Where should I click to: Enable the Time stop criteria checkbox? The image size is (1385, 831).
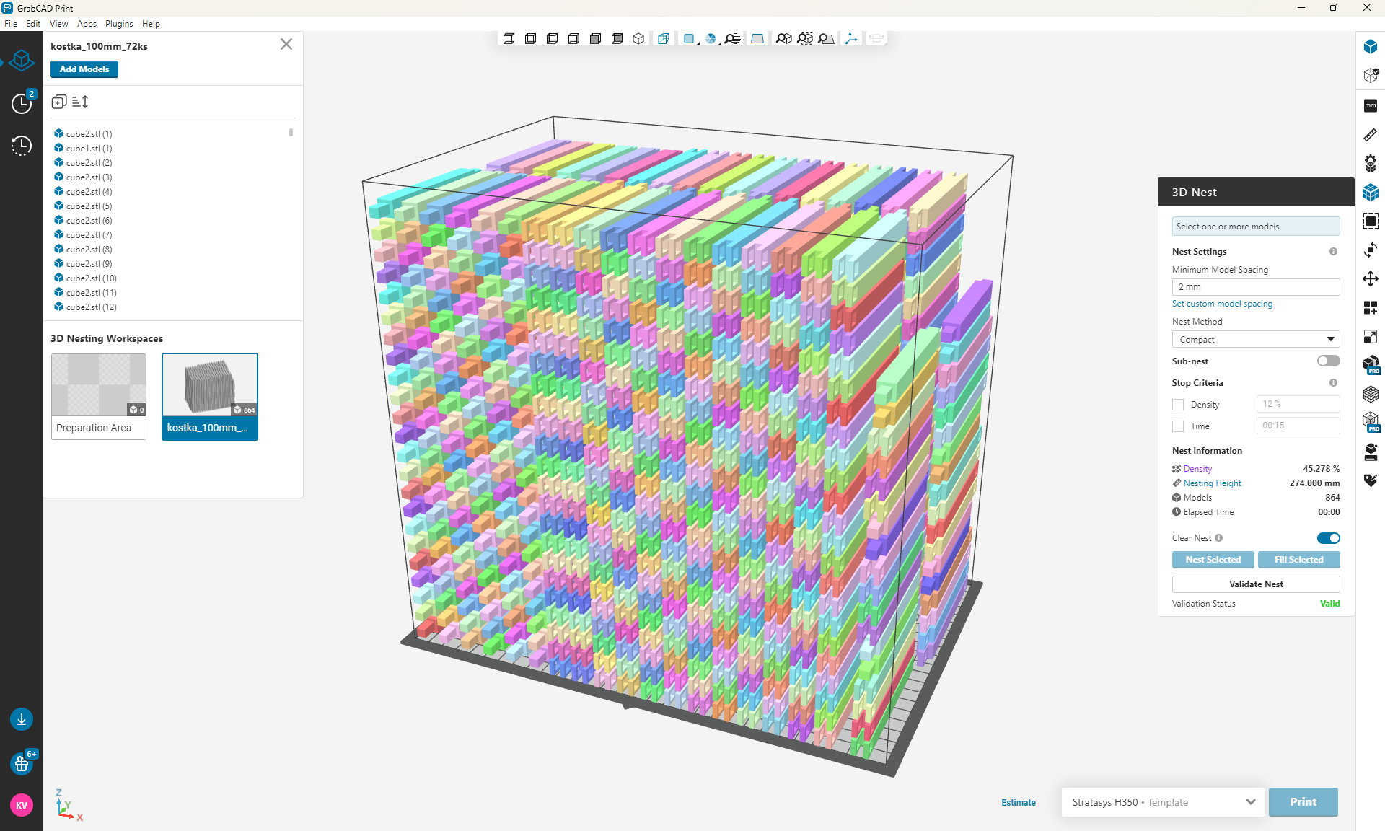[1178, 426]
